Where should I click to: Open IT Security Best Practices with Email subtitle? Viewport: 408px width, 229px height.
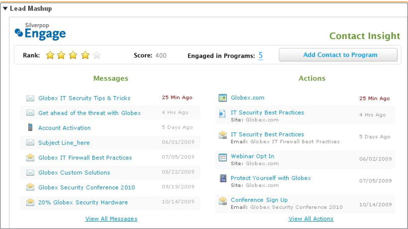point(267,134)
